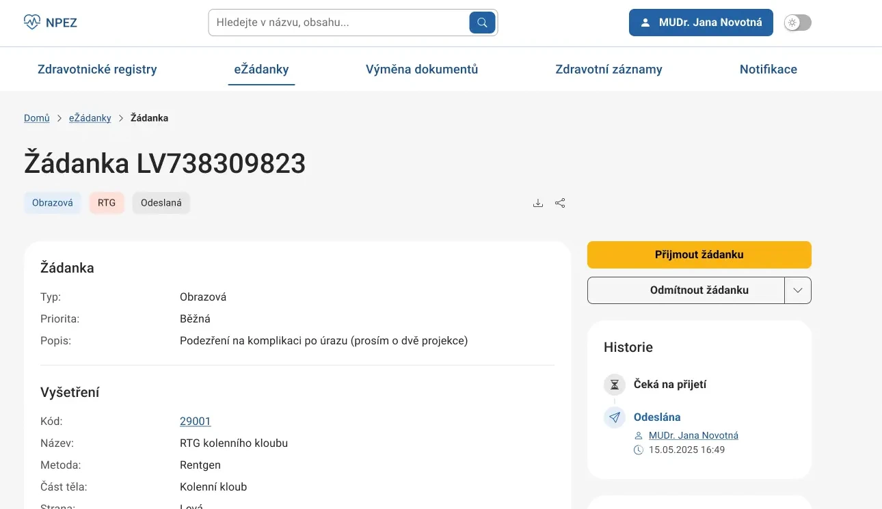The height and width of the screenshot is (509, 882).
Task: Click the download icon for the žádanka
Action: (x=538, y=203)
